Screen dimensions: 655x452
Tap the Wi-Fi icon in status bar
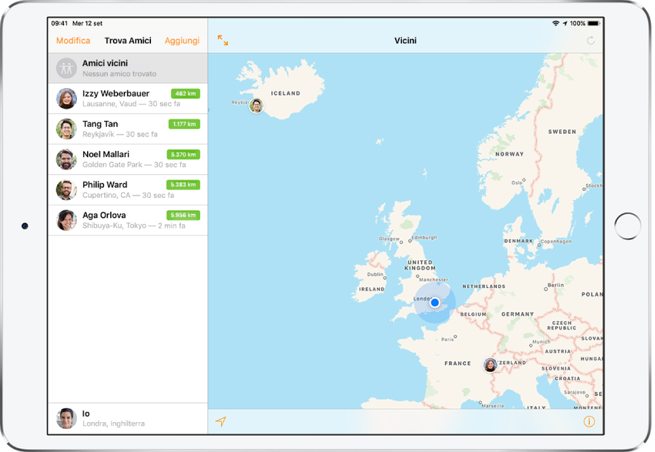tap(556, 23)
